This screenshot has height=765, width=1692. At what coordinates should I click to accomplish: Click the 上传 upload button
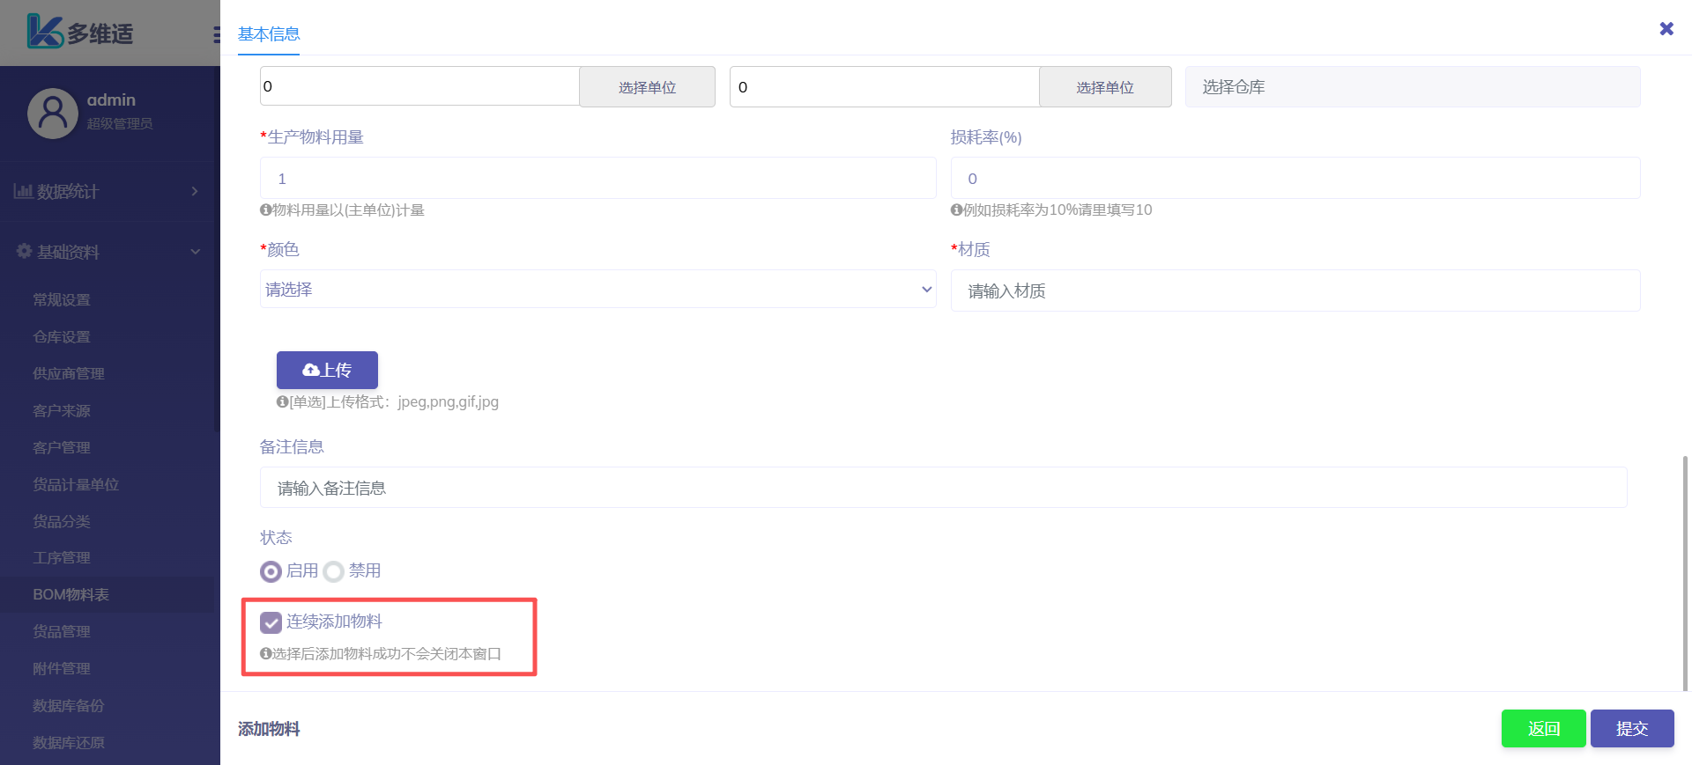point(327,370)
